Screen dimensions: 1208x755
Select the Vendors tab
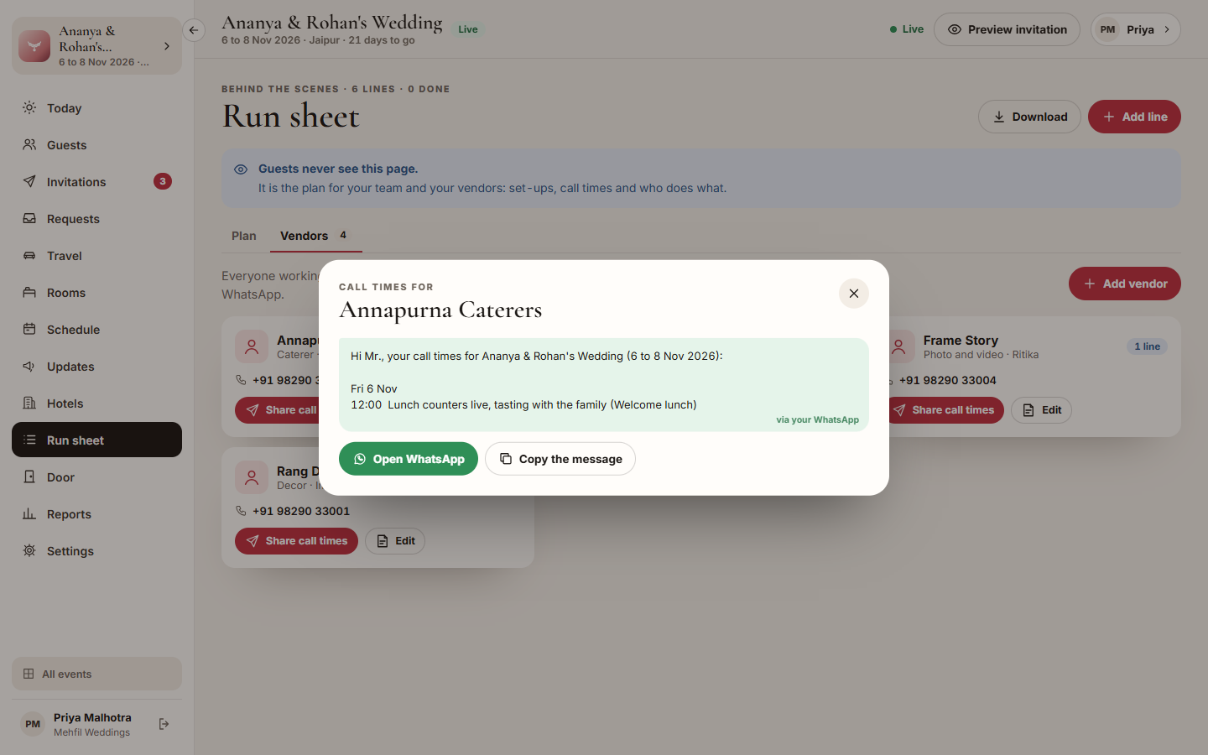pos(315,236)
